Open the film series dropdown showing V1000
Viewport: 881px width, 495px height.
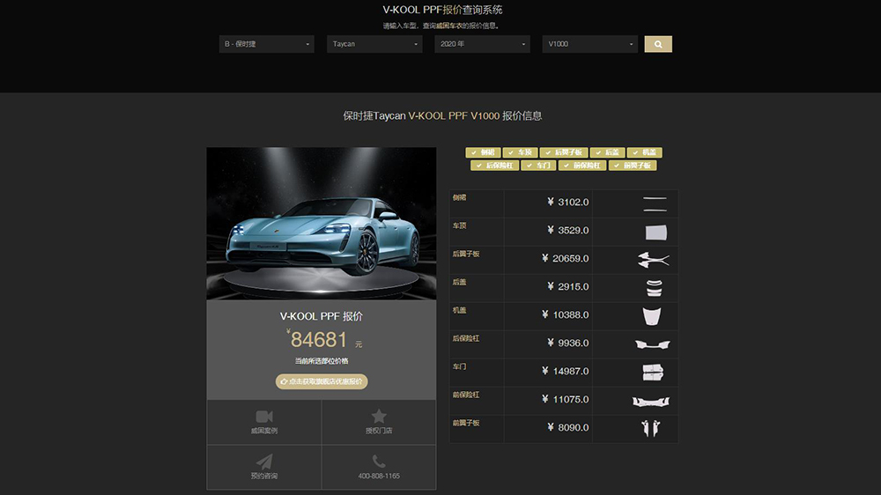[590, 44]
